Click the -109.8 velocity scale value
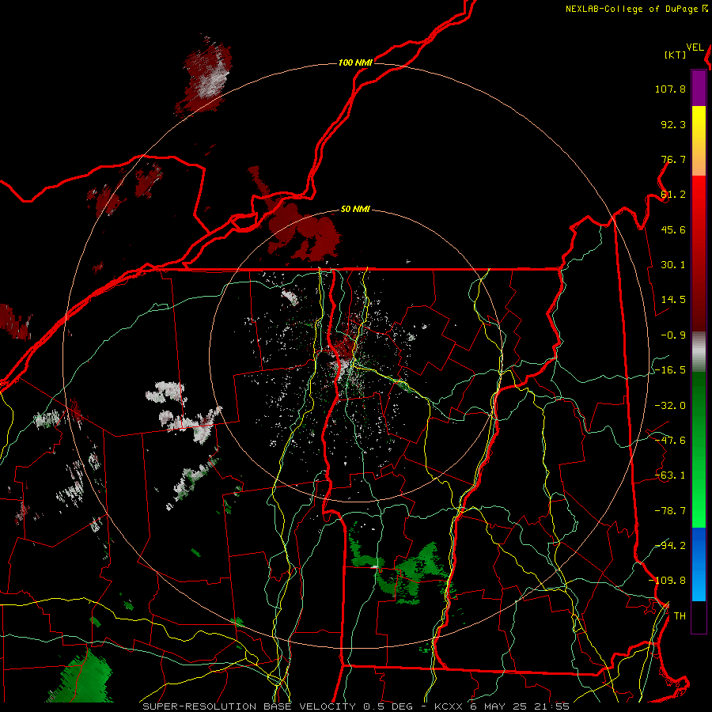The width and height of the screenshot is (712, 712). 667,581
